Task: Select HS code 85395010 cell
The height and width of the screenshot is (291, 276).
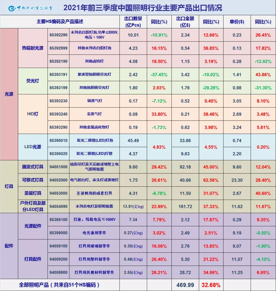Action: point(59,140)
